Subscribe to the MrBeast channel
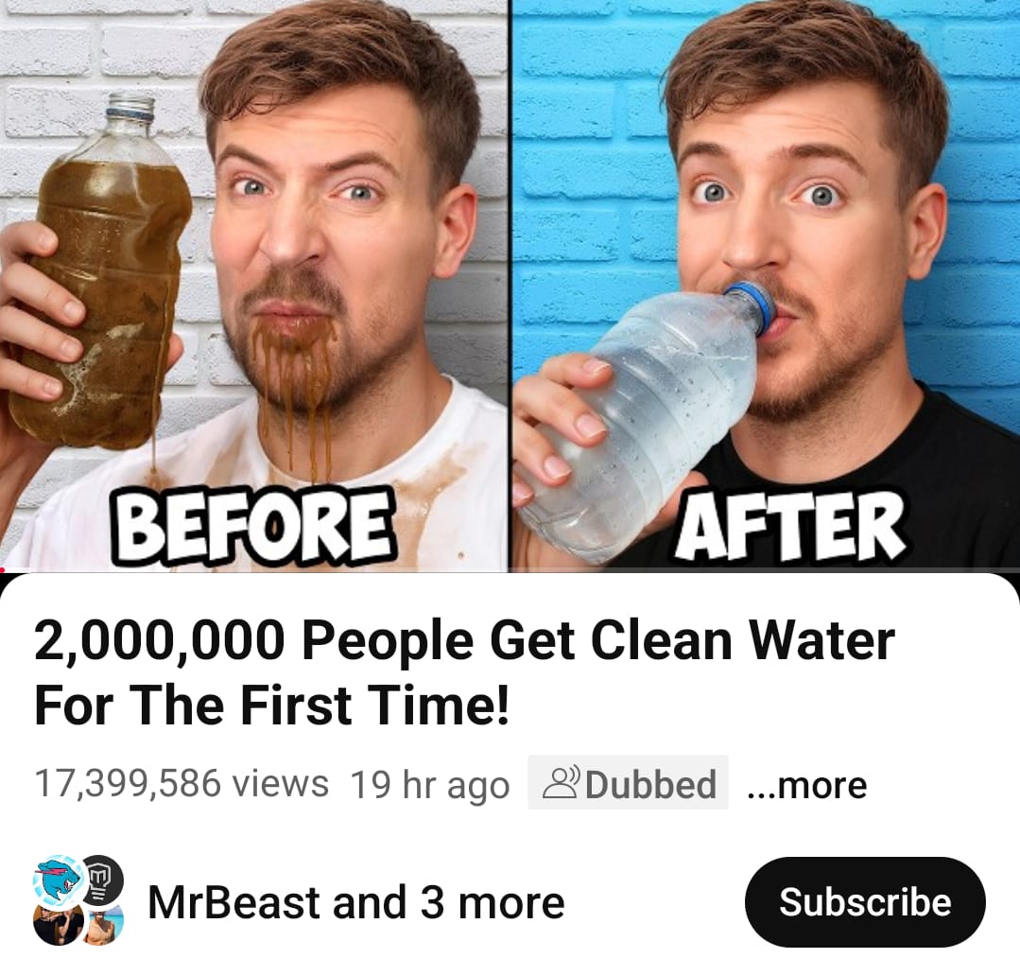The image size is (1020, 976). 865,902
